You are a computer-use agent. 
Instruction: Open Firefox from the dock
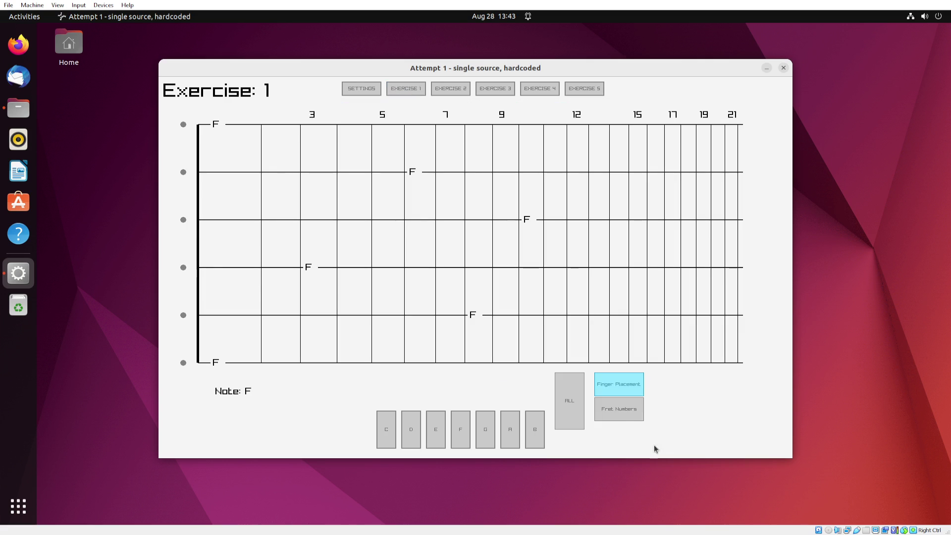18,45
